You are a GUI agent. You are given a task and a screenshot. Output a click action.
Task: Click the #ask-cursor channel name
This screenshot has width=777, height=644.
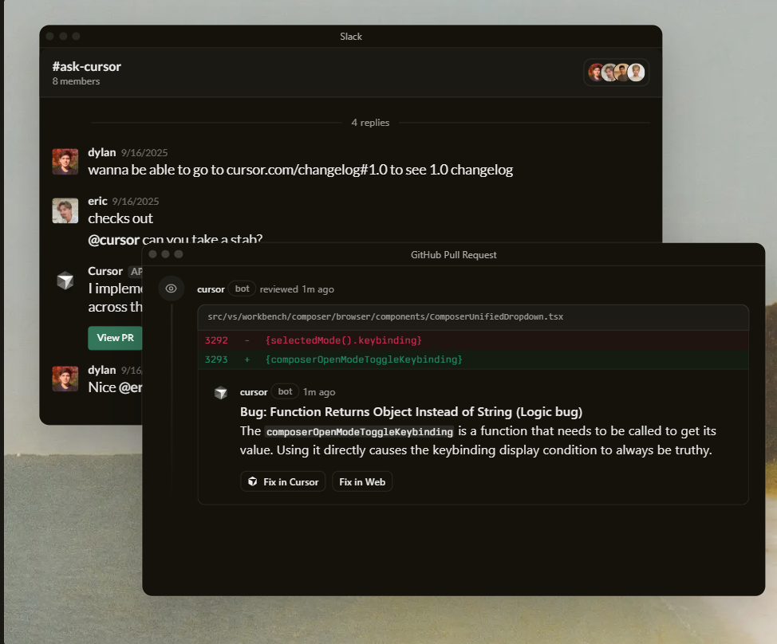pos(86,66)
